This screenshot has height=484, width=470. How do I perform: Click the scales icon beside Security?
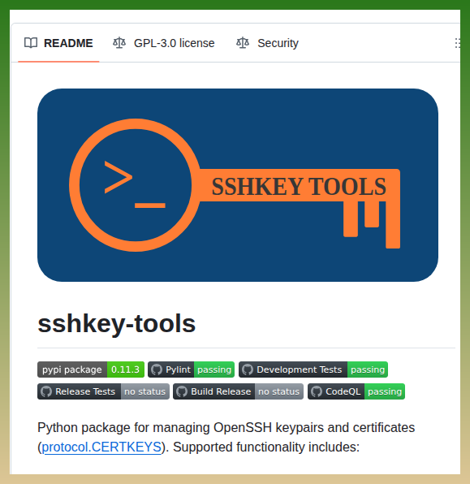tap(243, 43)
